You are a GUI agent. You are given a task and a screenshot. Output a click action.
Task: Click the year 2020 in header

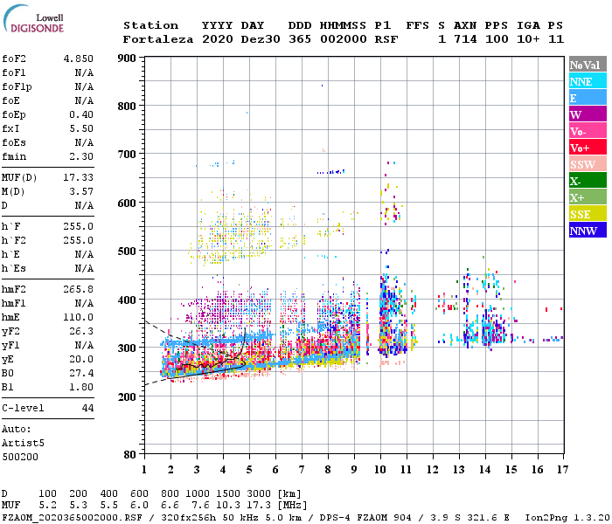click(218, 39)
